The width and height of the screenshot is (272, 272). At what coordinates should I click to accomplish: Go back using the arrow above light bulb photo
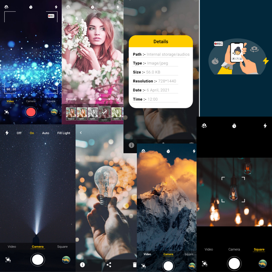click(81, 133)
